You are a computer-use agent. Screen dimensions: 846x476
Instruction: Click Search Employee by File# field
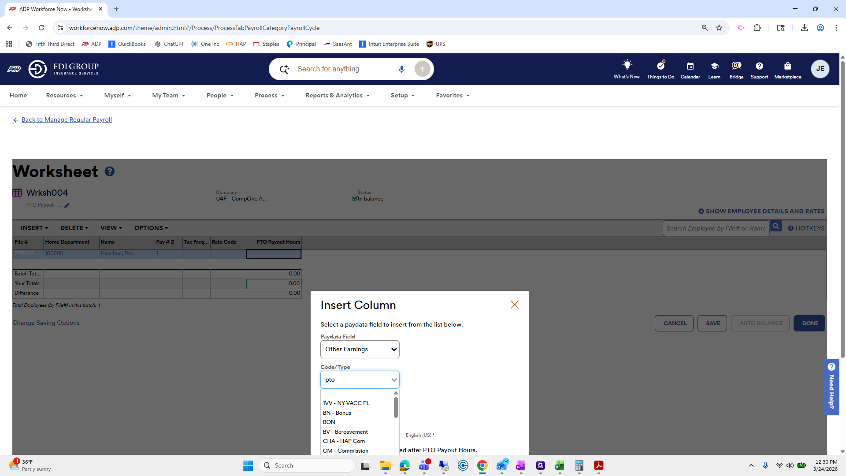tap(716, 228)
